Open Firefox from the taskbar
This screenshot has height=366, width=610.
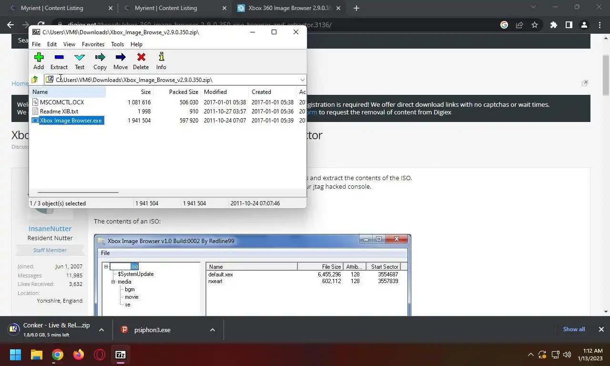tap(79, 355)
